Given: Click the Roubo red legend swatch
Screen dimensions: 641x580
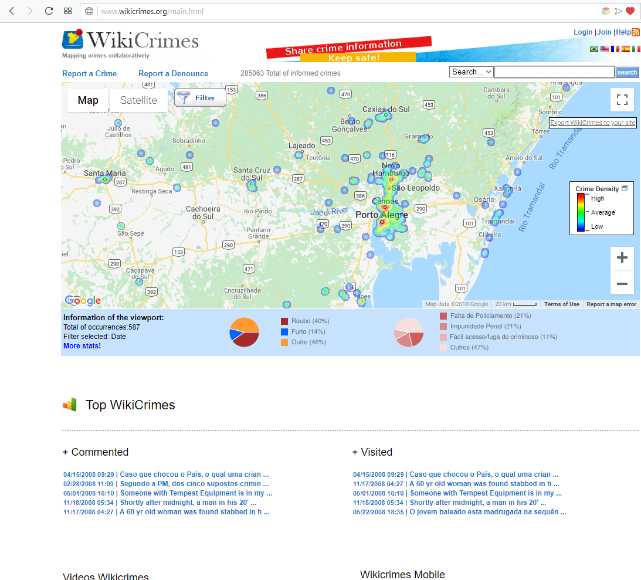Looking at the screenshot, I should click(284, 321).
